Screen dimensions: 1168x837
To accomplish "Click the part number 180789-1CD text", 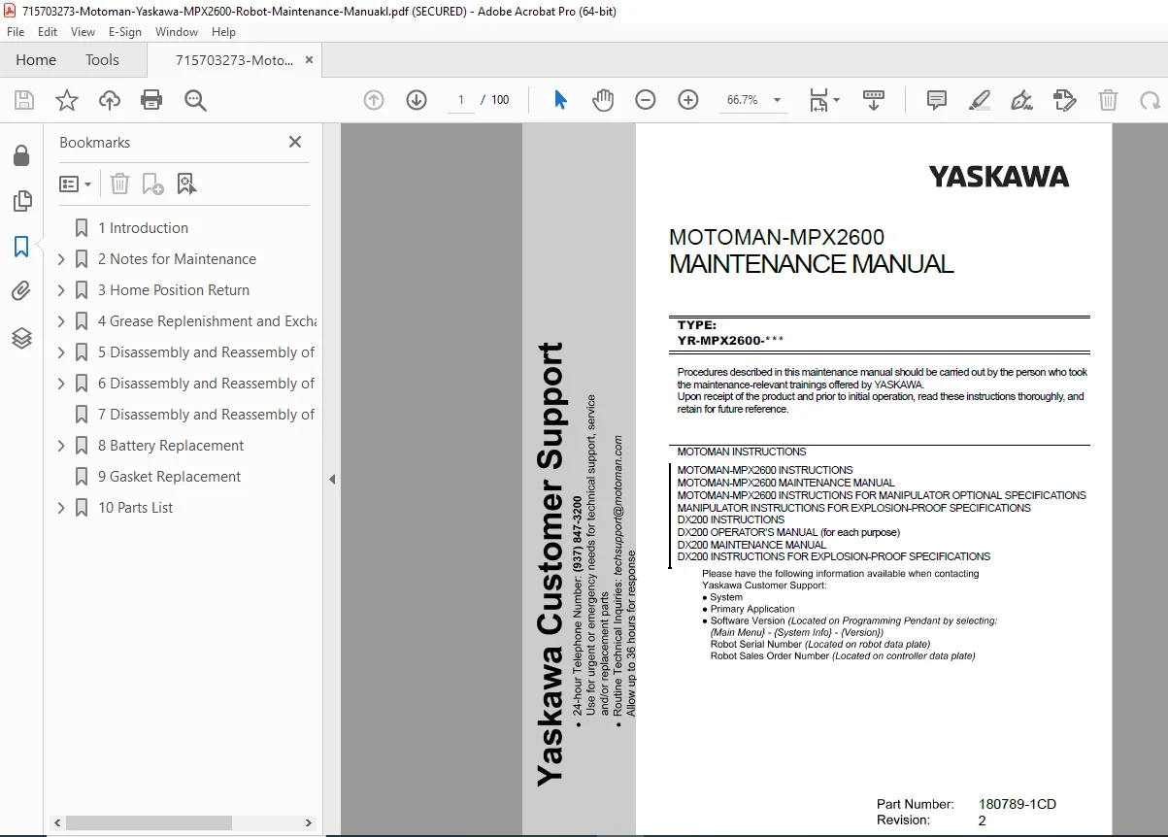I will 1018,804.
